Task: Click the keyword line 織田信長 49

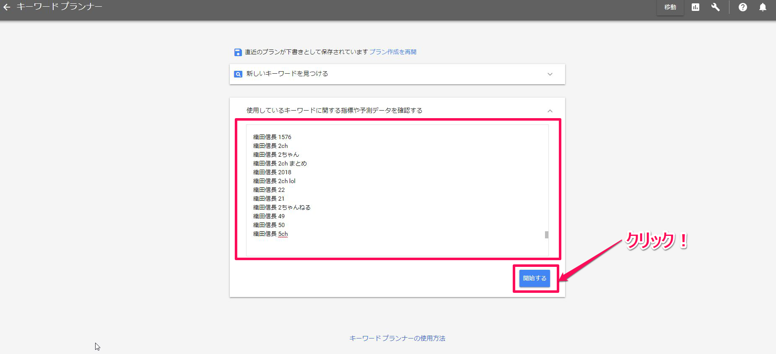Action: pos(269,216)
